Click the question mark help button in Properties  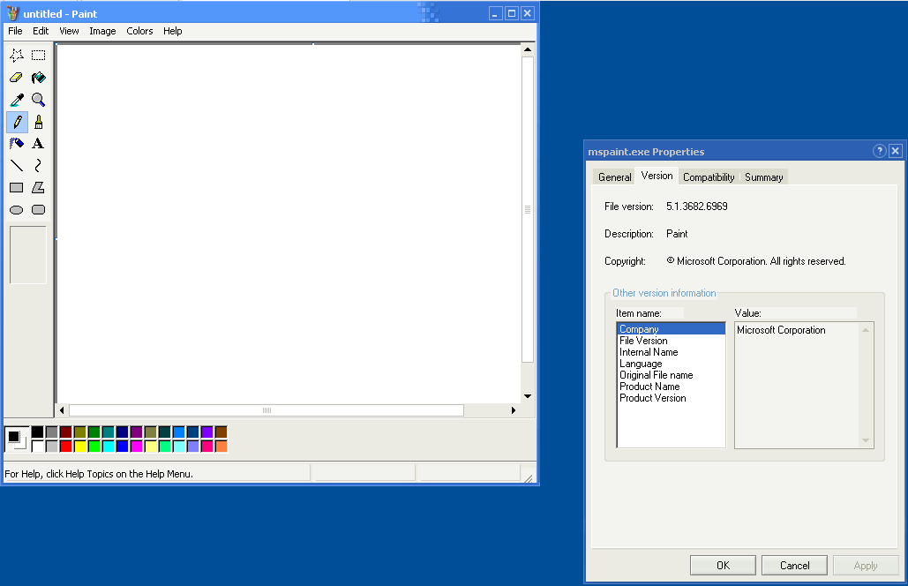point(879,151)
